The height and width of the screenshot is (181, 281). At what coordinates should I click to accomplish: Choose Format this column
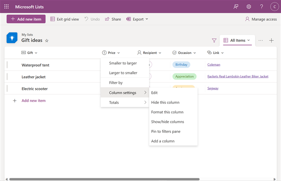(173, 112)
